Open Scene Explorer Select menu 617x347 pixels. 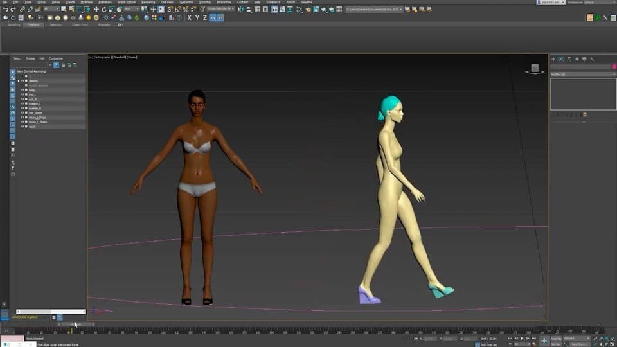tap(18, 58)
